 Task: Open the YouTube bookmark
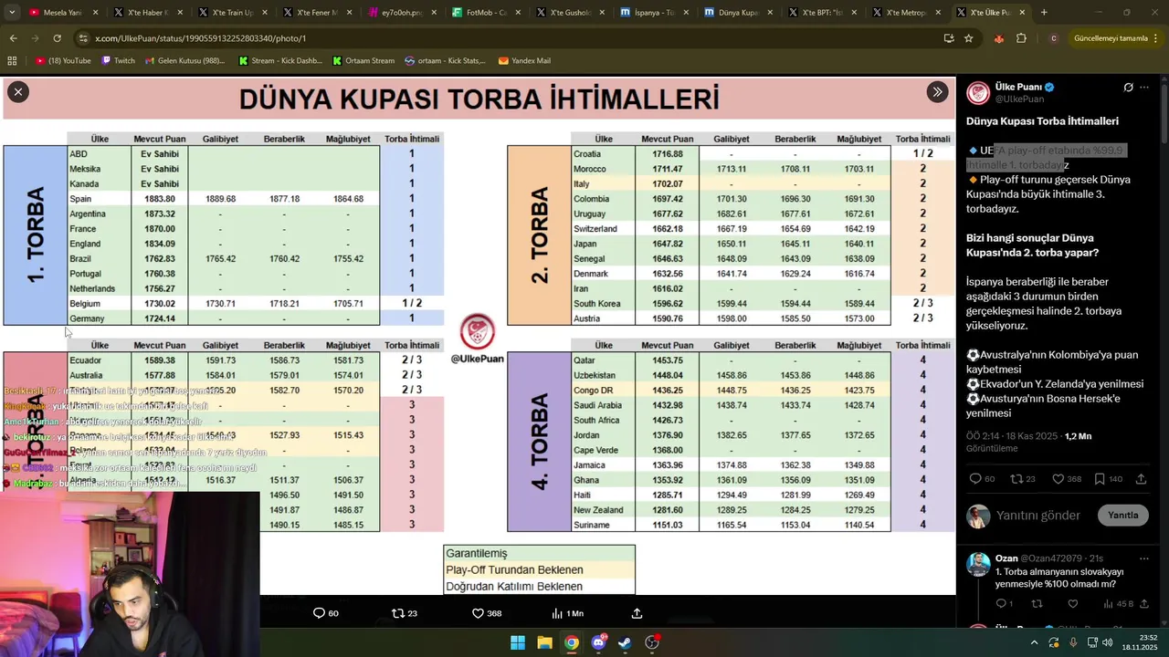tap(63, 61)
